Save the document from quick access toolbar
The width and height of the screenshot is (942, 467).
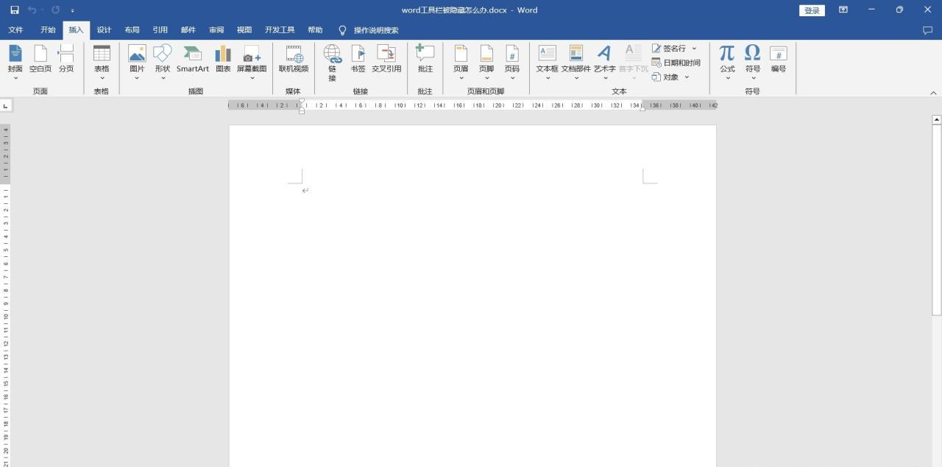click(x=15, y=10)
